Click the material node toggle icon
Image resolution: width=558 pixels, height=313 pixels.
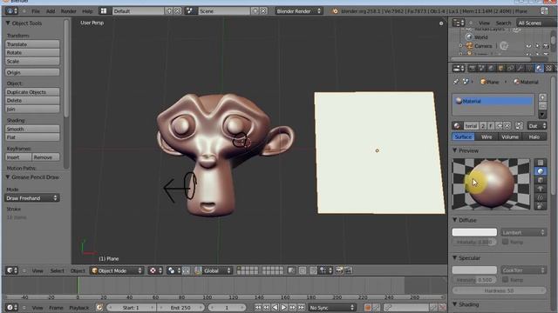pyautogui.click(x=519, y=125)
